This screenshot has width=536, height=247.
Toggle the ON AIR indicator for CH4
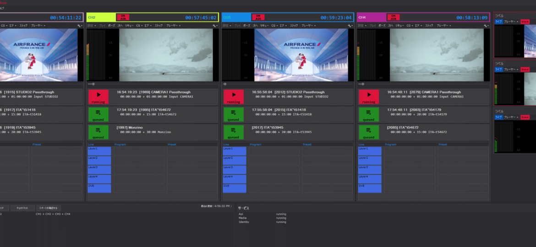coord(393,17)
